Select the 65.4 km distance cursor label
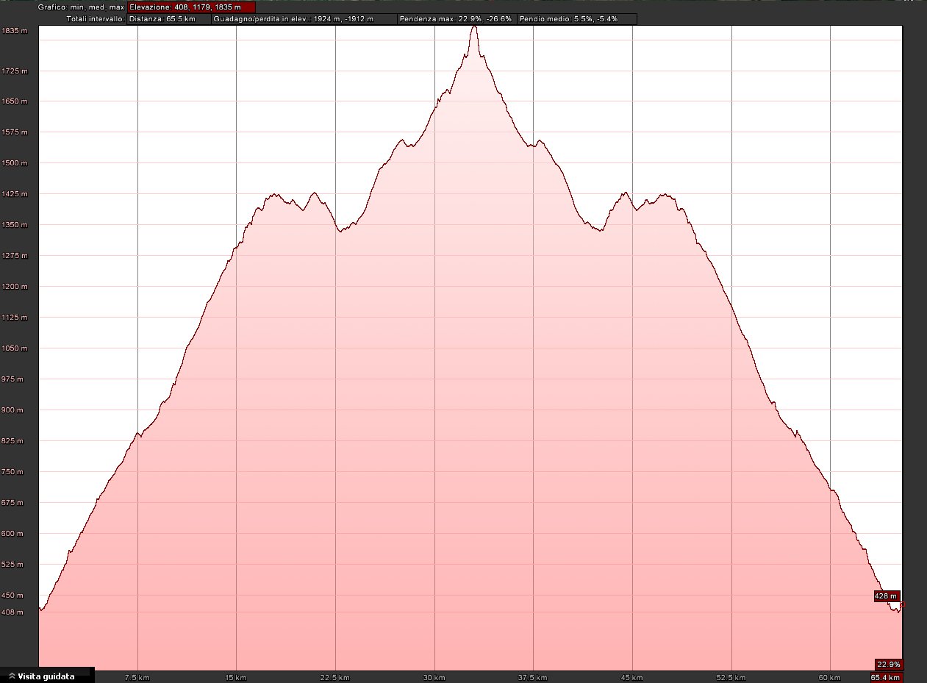Screen dimensions: 927x683 [x=886, y=677]
